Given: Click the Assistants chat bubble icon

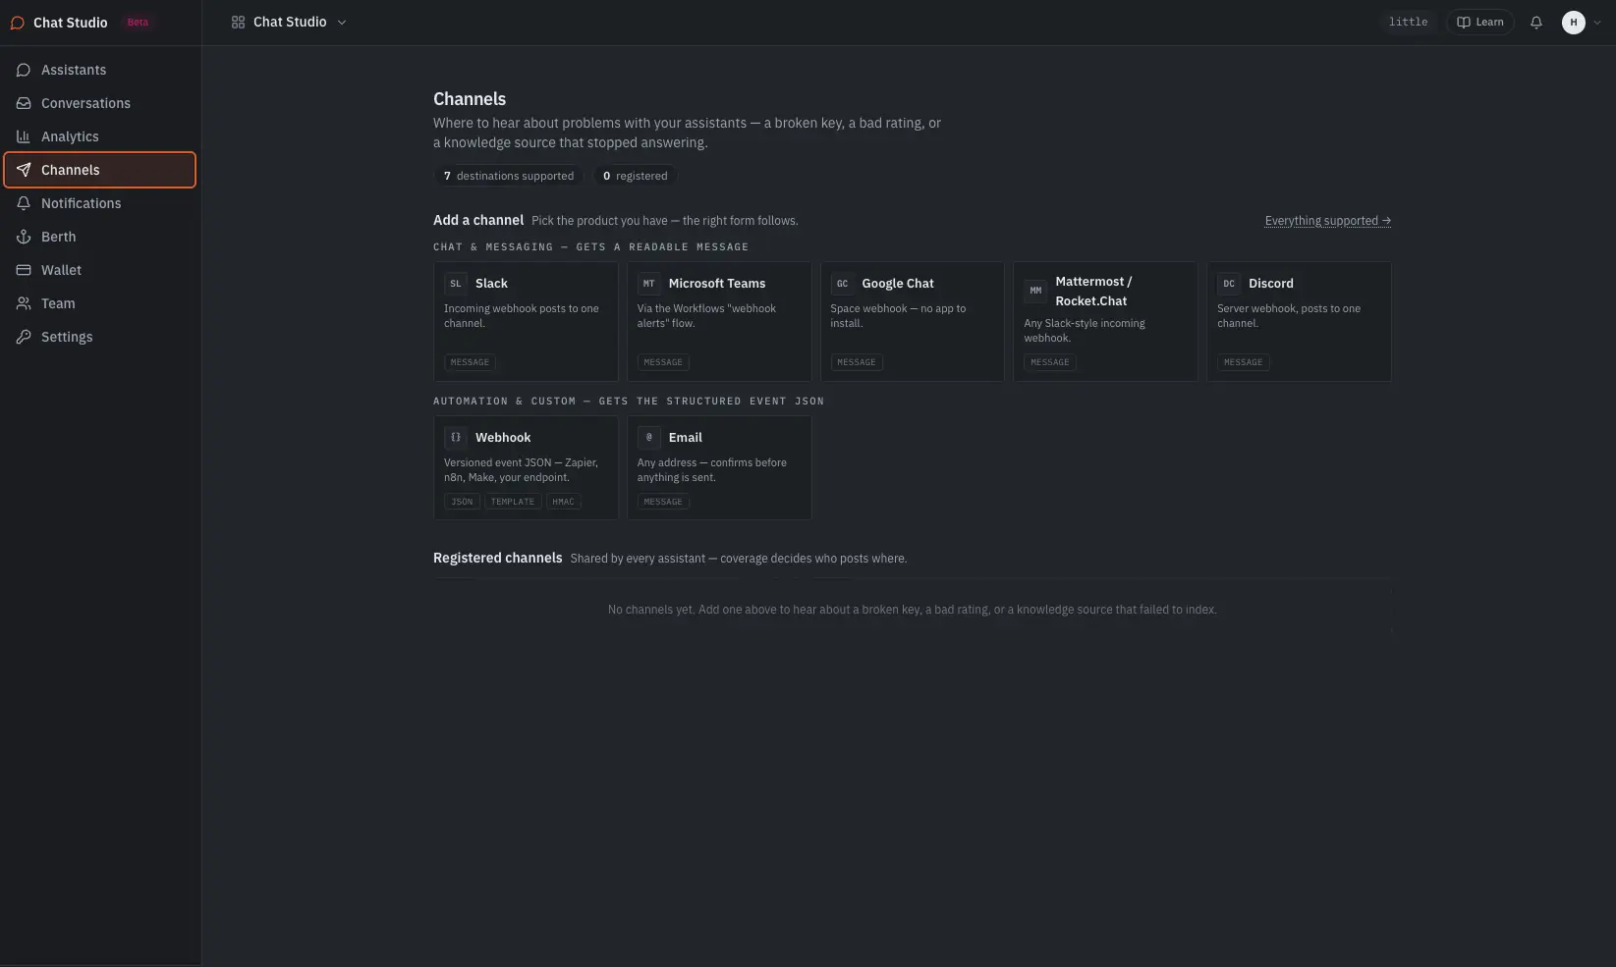Looking at the screenshot, I should click(x=24, y=70).
